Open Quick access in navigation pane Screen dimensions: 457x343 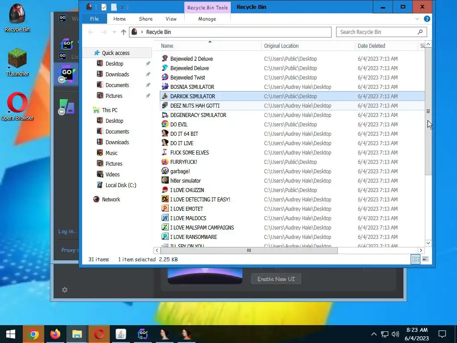[x=116, y=53]
